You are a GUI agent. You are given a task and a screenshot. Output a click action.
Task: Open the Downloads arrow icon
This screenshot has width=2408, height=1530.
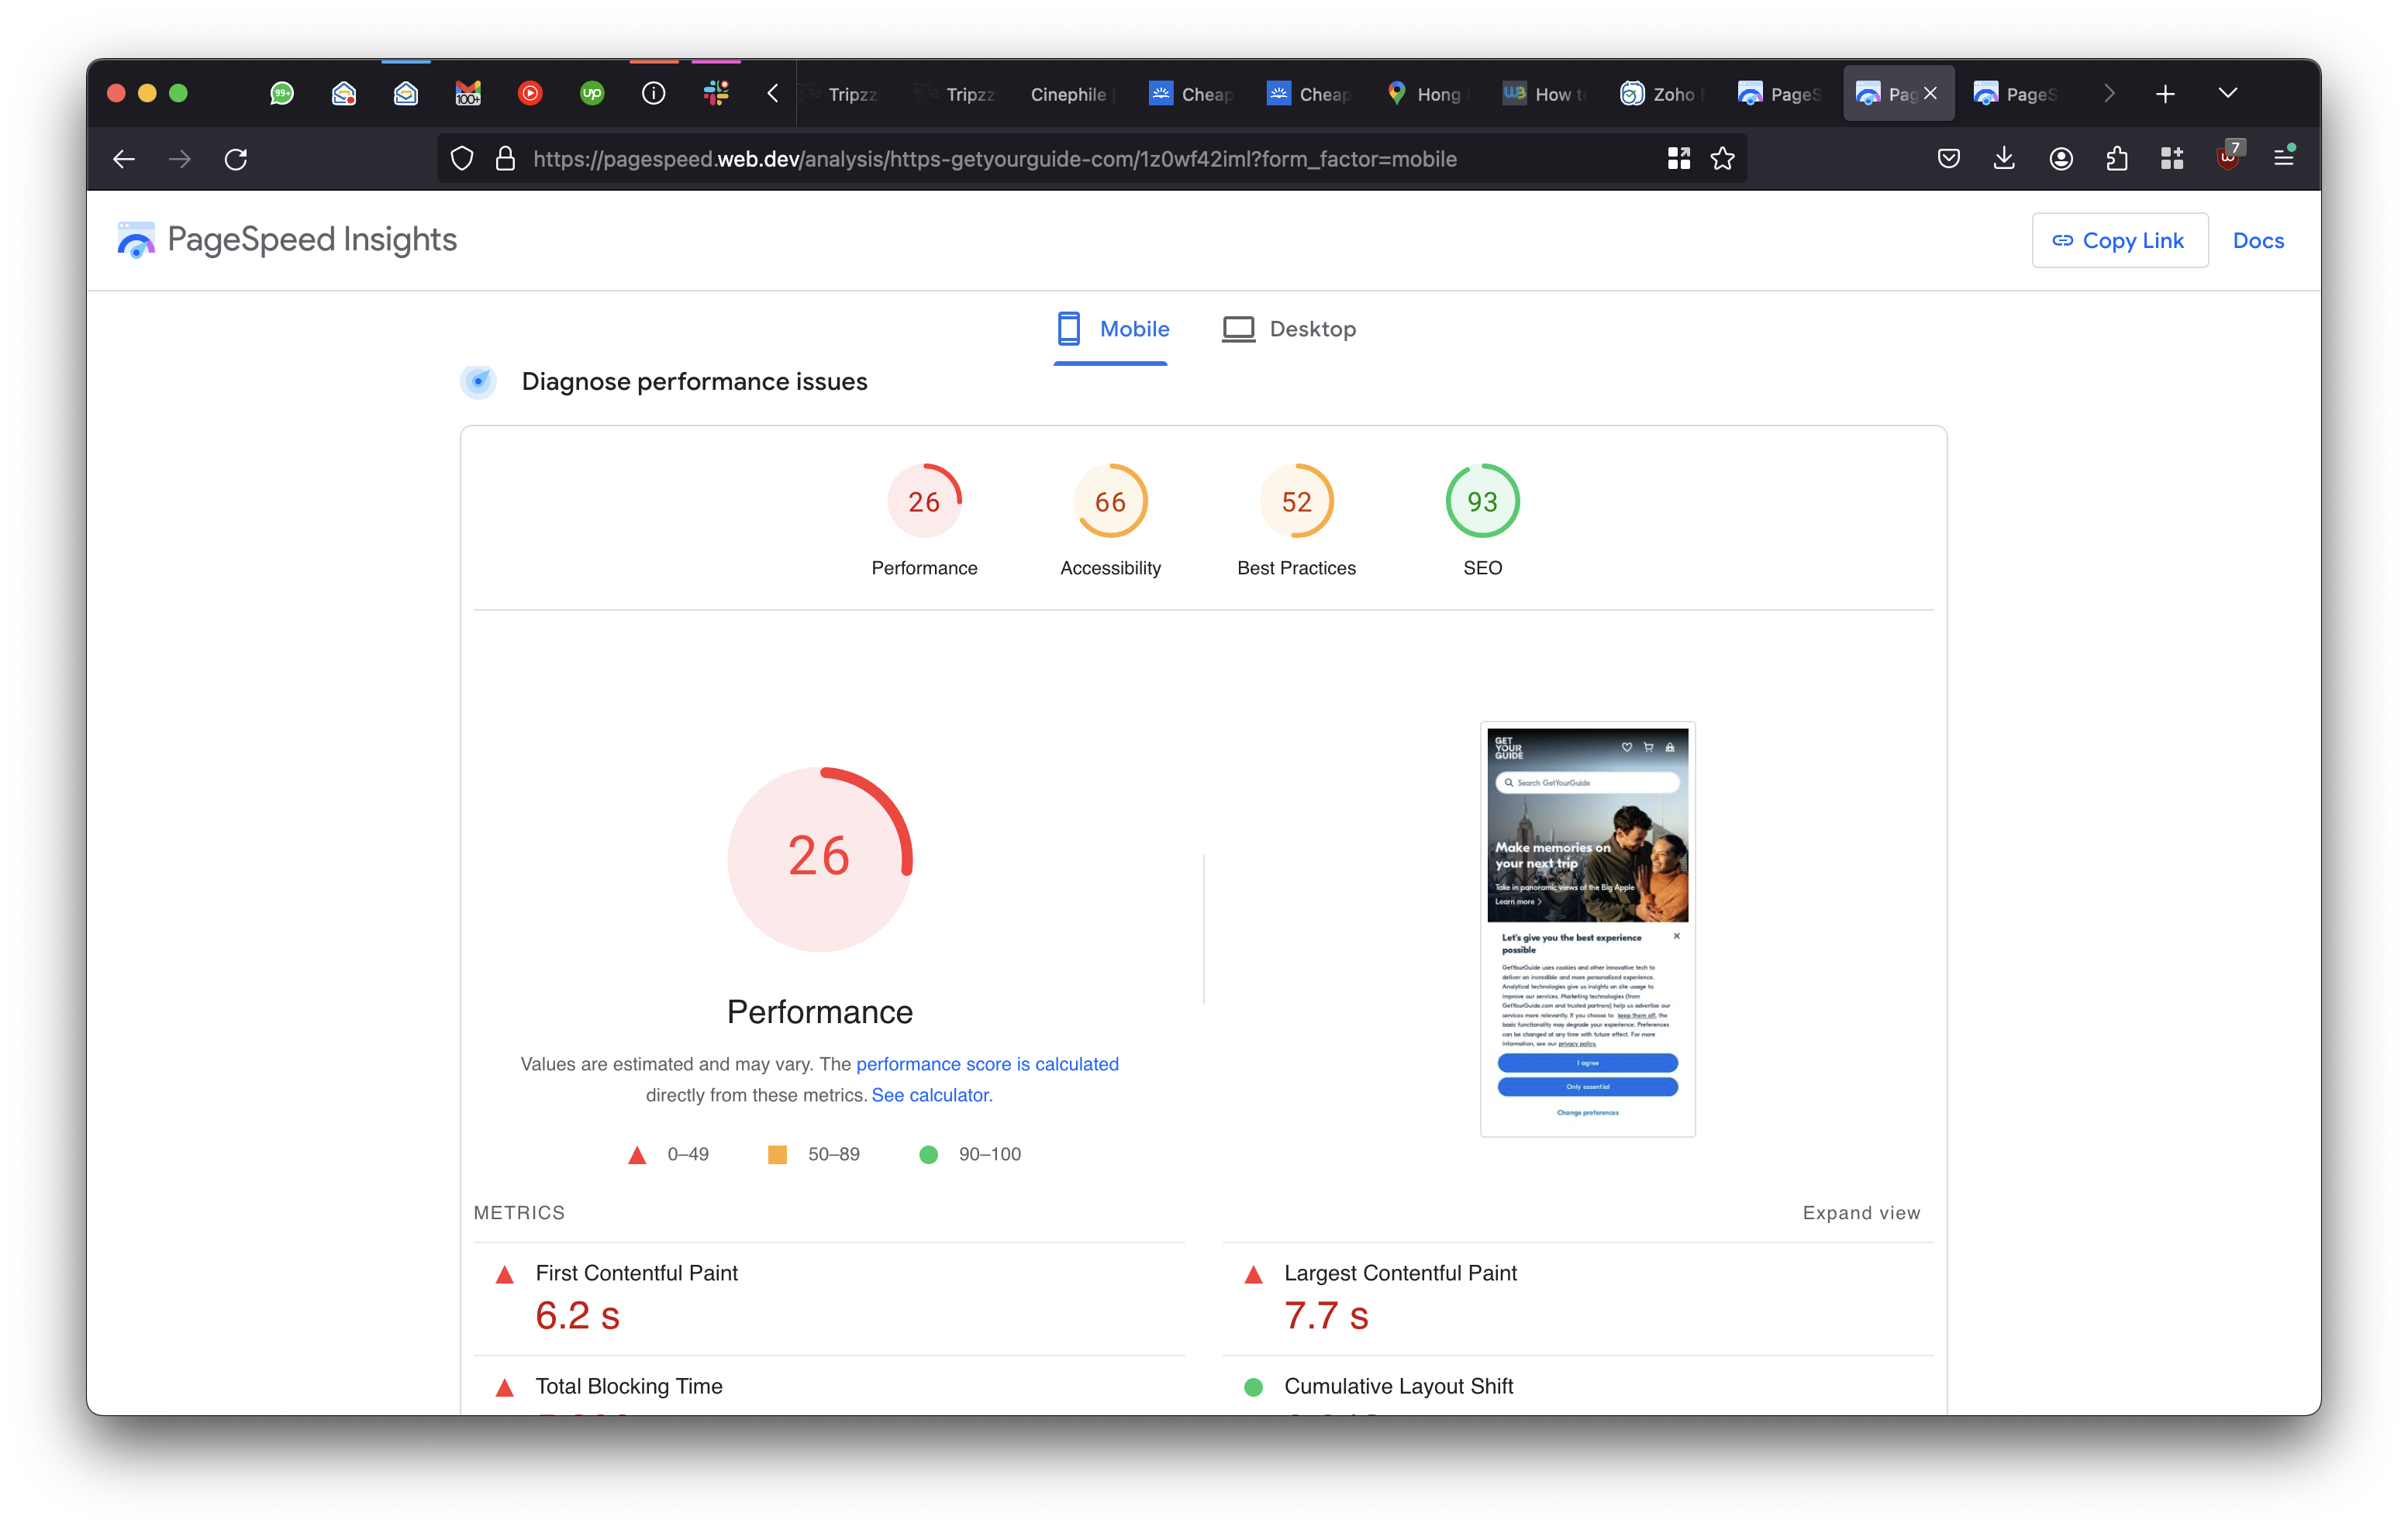pyautogui.click(x=2004, y=159)
